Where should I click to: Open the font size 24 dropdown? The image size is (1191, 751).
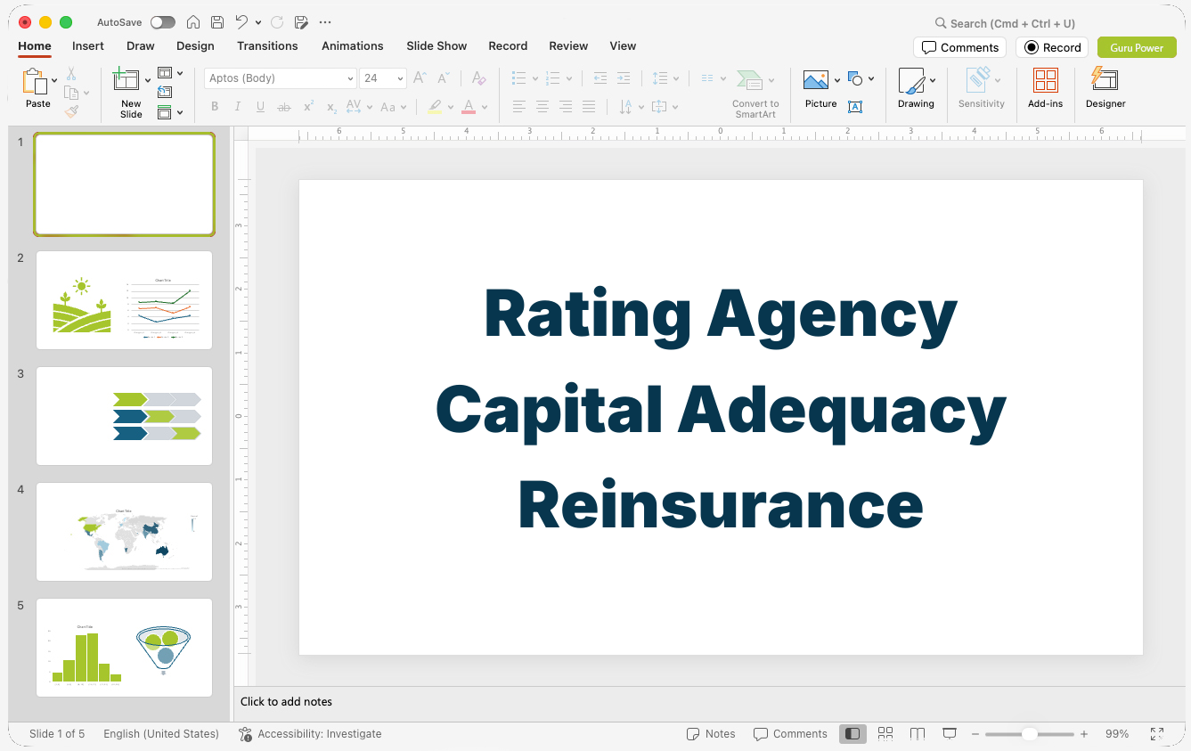pyautogui.click(x=400, y=78)
